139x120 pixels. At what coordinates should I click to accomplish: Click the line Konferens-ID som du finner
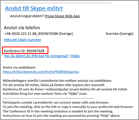(x=65, y=89)
